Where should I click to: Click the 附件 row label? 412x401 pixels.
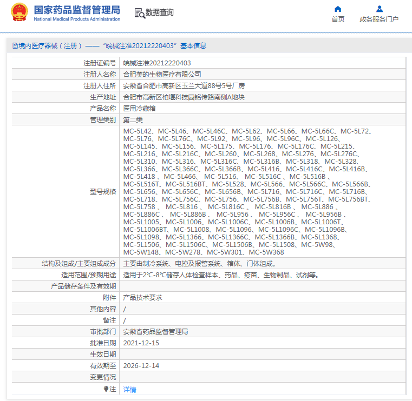109,298
